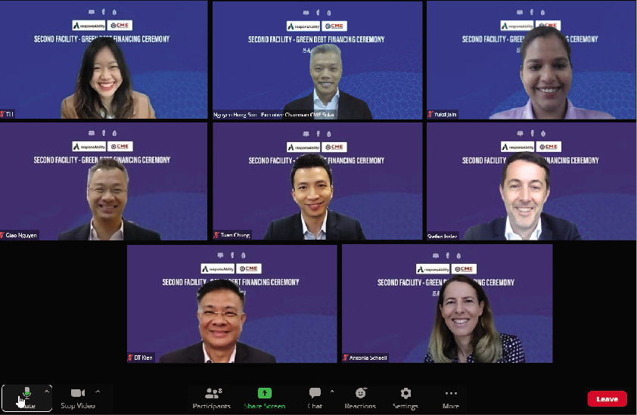Open the Reactions smiley menu

[x=360, y=396]
